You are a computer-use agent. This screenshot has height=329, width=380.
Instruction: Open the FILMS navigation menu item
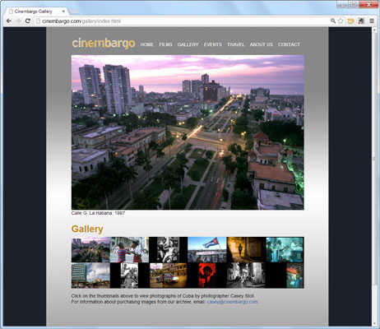[x=165, y=44]
